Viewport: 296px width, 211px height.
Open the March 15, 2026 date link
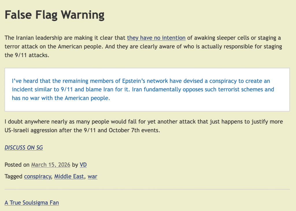[x=51, y=165]
